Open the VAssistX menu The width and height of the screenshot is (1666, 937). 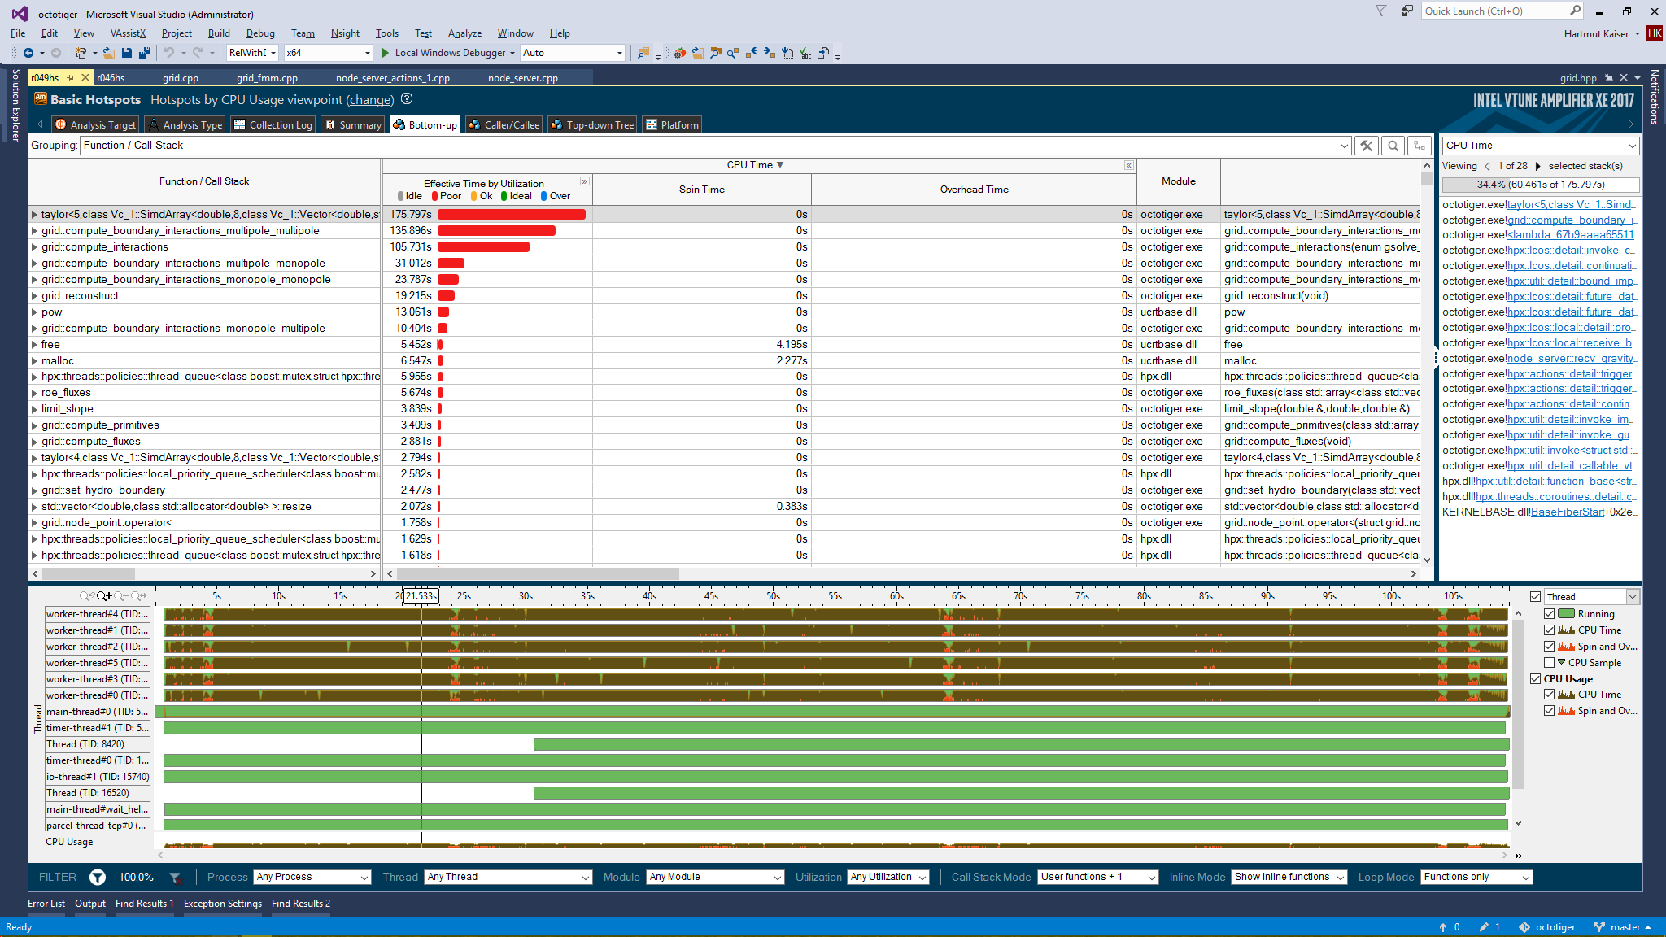click(x=128, y=33)
